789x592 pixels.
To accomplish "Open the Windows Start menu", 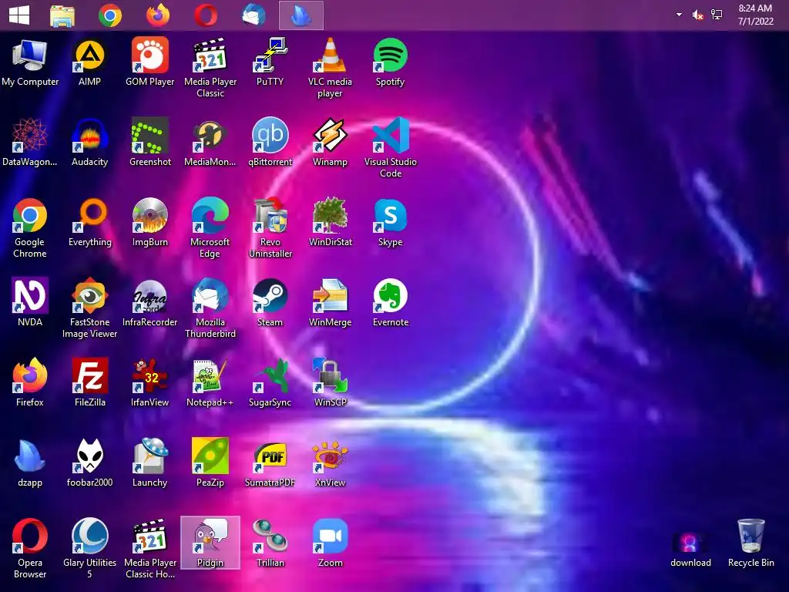I will [19, 15].
